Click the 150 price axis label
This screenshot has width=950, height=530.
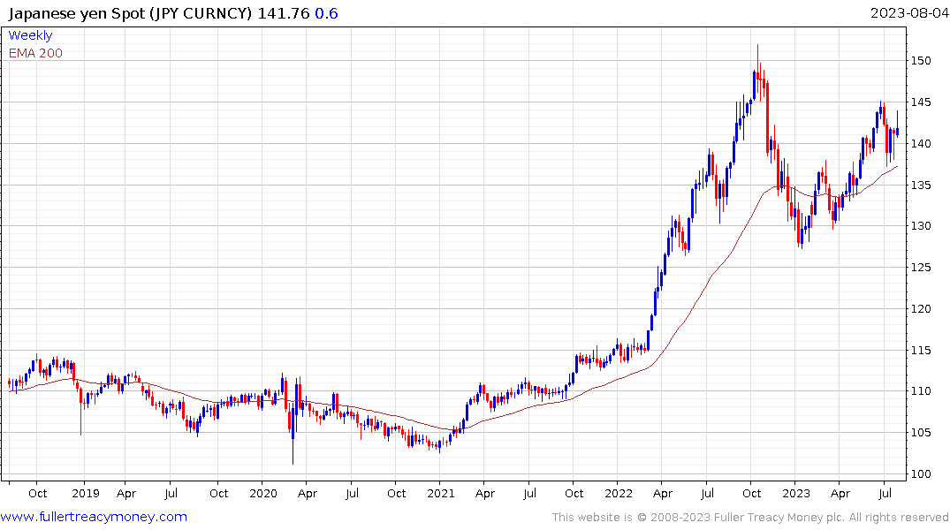pyautogui.click(x=920, y=61)
